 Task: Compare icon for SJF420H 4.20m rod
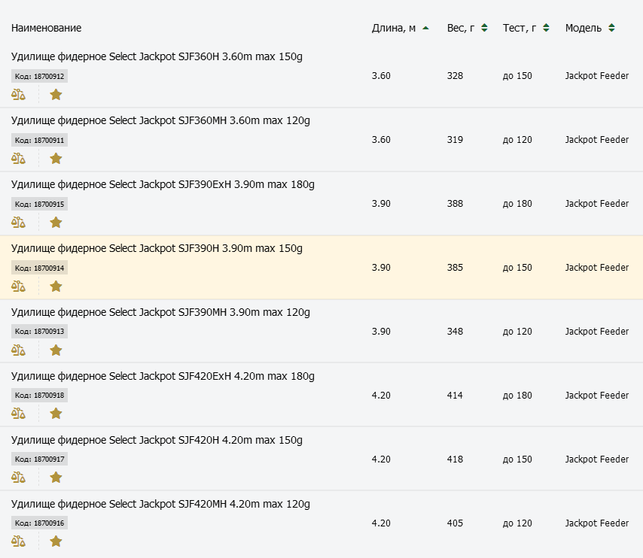(x=19, y=478)
